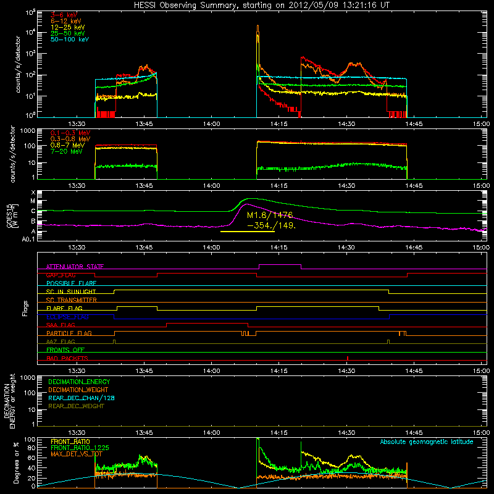
Task: Click the yellow 0.8-7 MeV legend entry
Action: (67, 145)
